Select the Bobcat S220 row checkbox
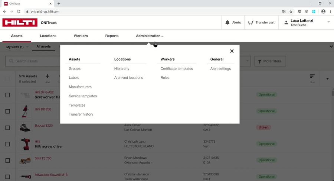 point(7,127)
